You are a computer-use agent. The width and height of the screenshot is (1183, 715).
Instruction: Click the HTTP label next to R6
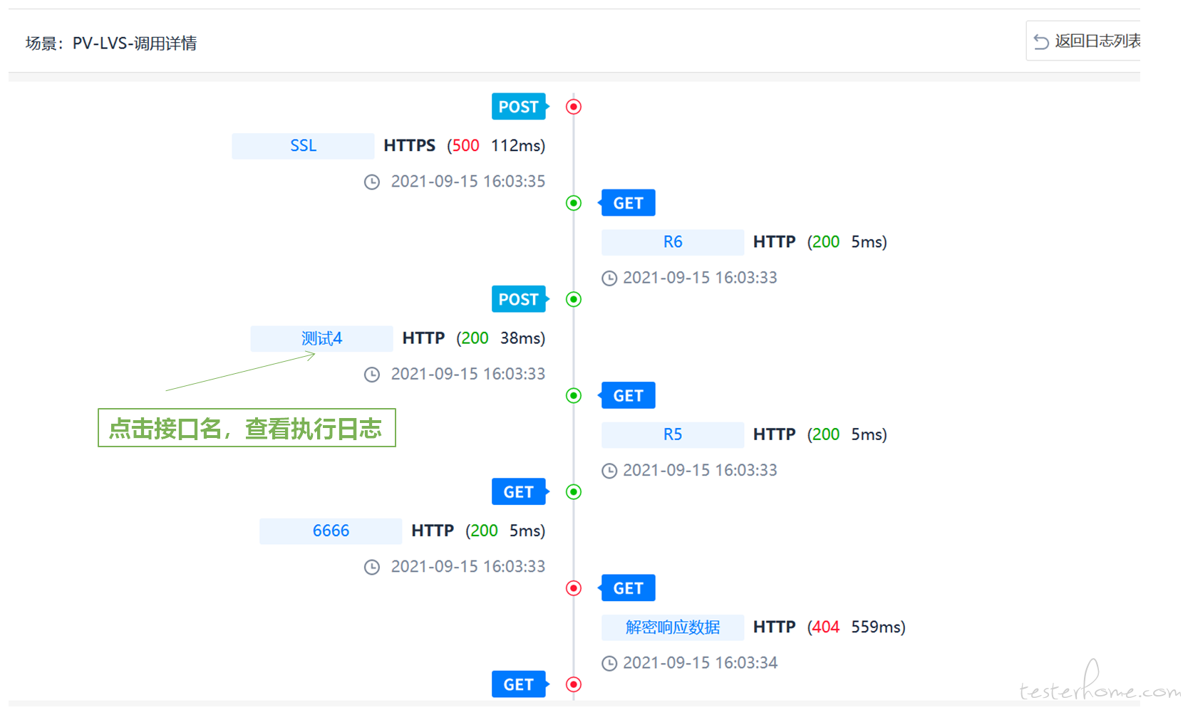coord(775,241)
